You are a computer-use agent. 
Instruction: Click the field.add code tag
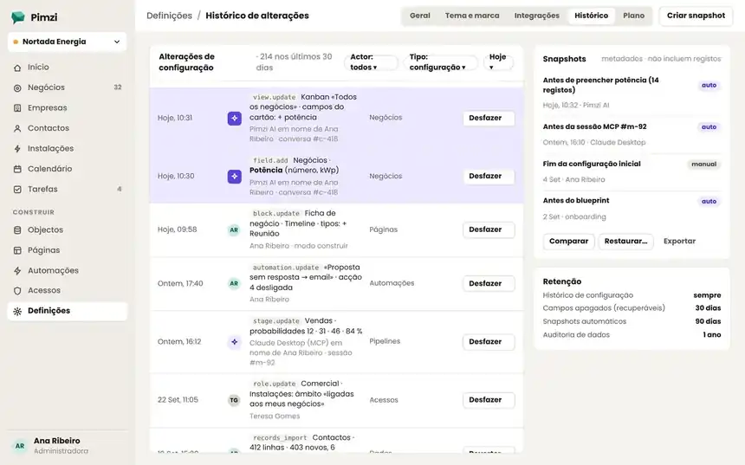tap(270, 160)
